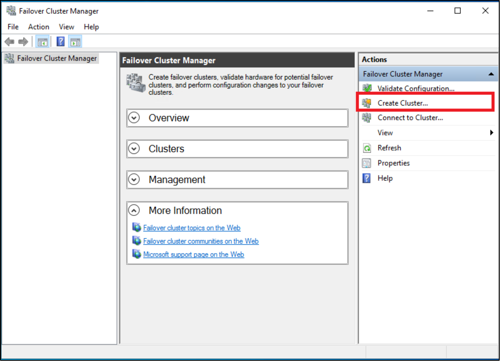
Task: Open the Action menu
Action: (39, 27)
